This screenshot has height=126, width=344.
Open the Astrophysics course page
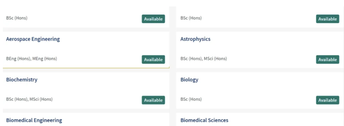coord(195,39)
